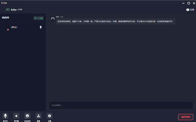Screen dimensions: 196x122
Task: Click the invite user icon
Action: point(38,116)
